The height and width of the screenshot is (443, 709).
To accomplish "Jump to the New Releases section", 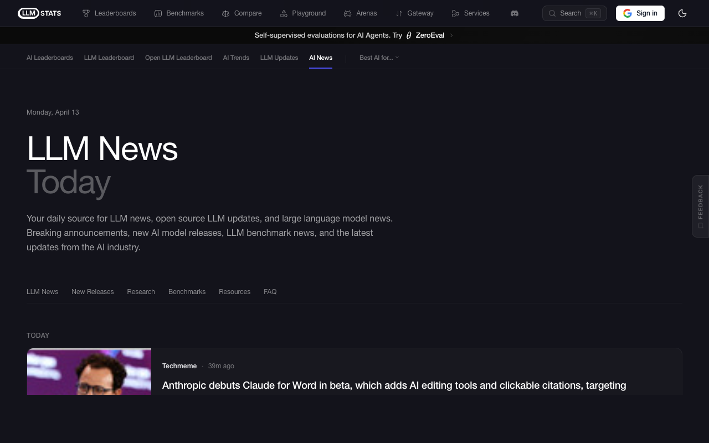I will click(x=93, y=292).
